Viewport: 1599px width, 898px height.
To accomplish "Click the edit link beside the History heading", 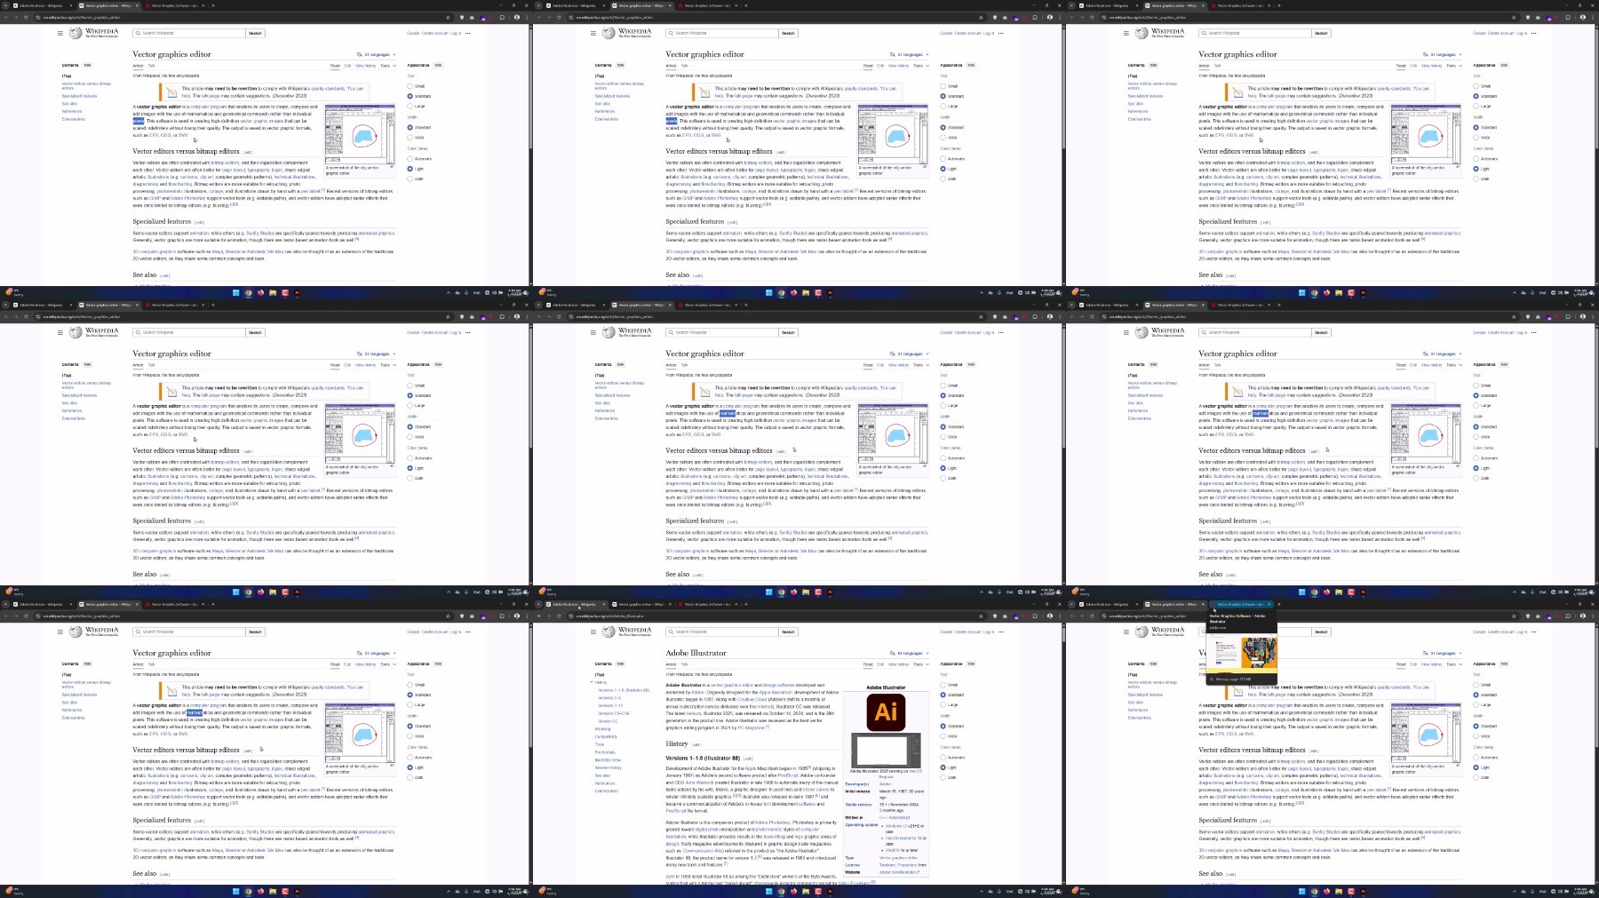I will pos(697,744).
